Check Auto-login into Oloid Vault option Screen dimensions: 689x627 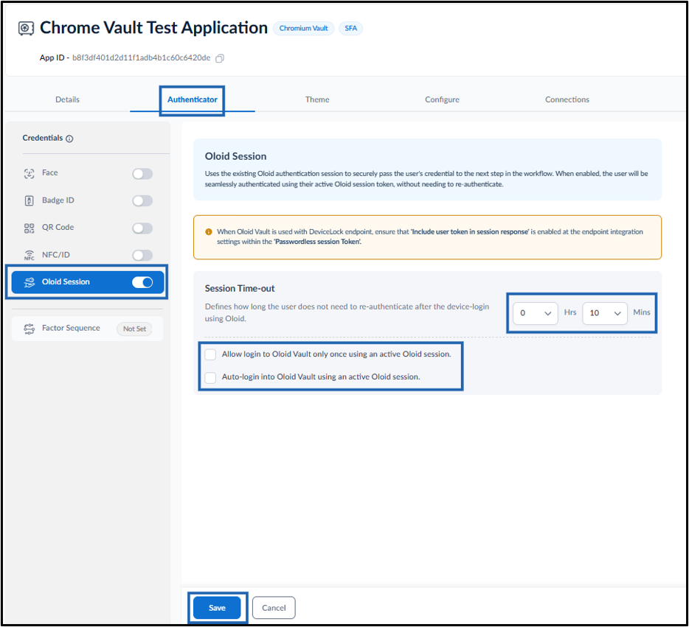coord(210,377)
